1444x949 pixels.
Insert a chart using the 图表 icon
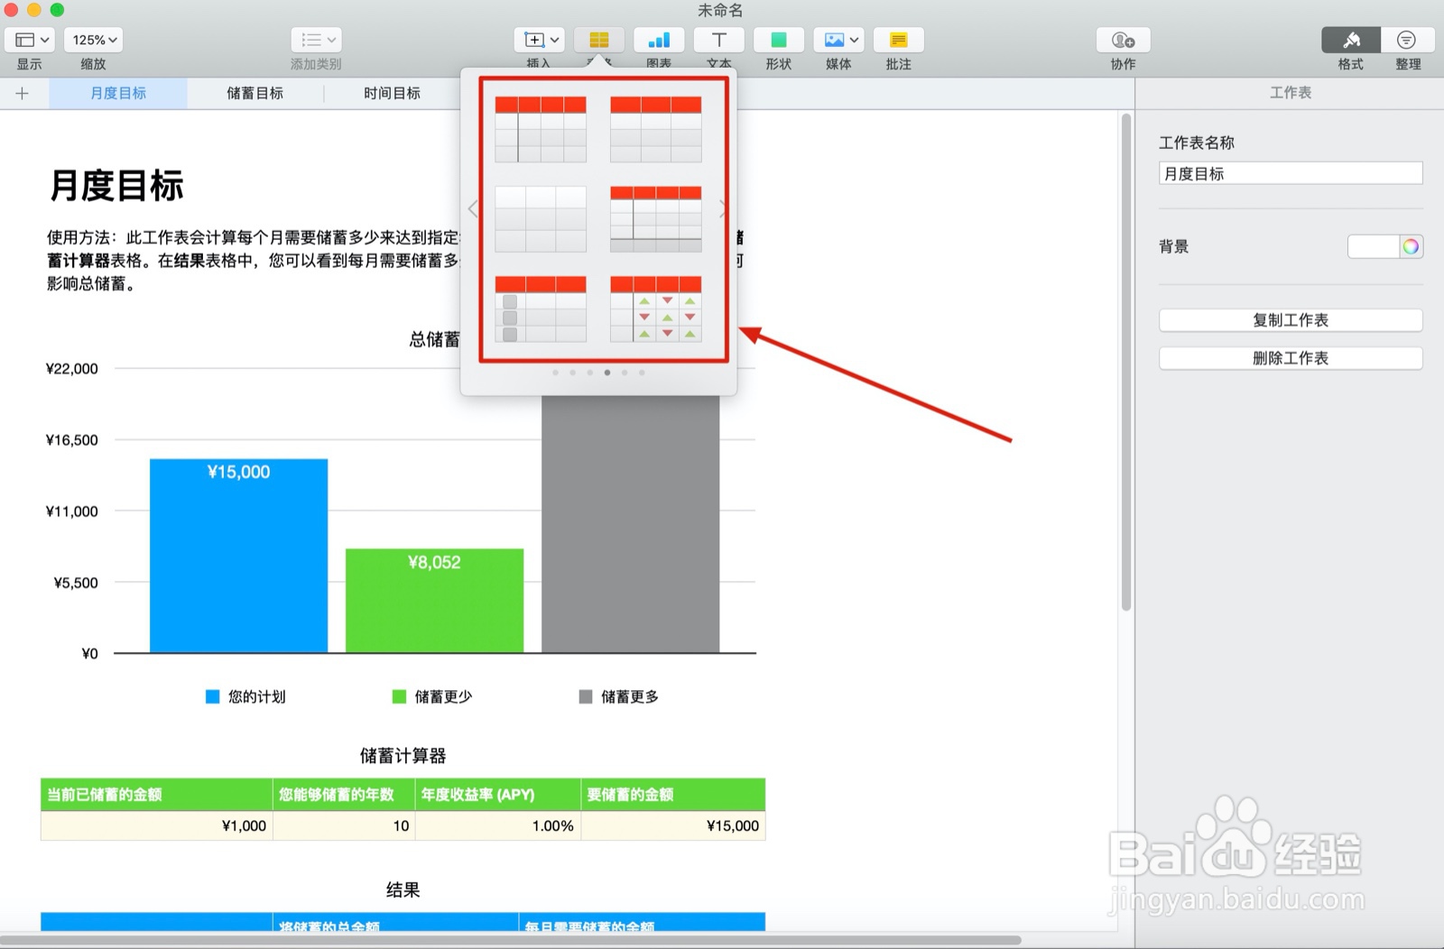(x=659, y=40)
